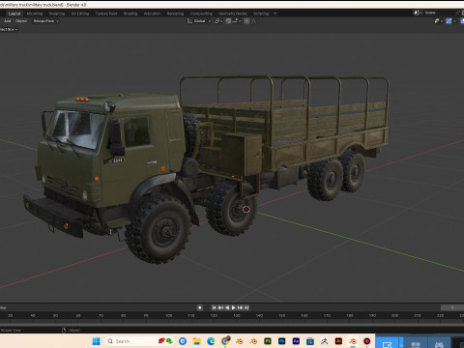Viewport: 464px width, 348px height.
Task: Jump to the timeline start frame
Action: click(214, 307)
